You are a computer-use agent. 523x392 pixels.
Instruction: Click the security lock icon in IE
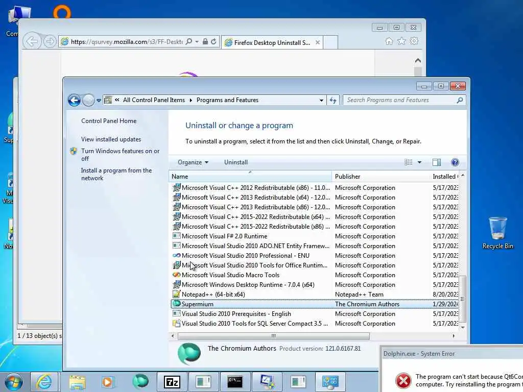205,42
